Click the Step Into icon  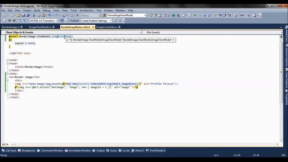click(220, 15)
